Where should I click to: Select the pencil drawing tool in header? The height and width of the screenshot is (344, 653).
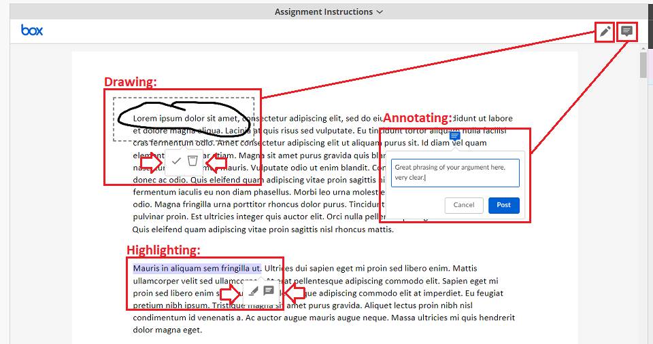pos(604,31)
